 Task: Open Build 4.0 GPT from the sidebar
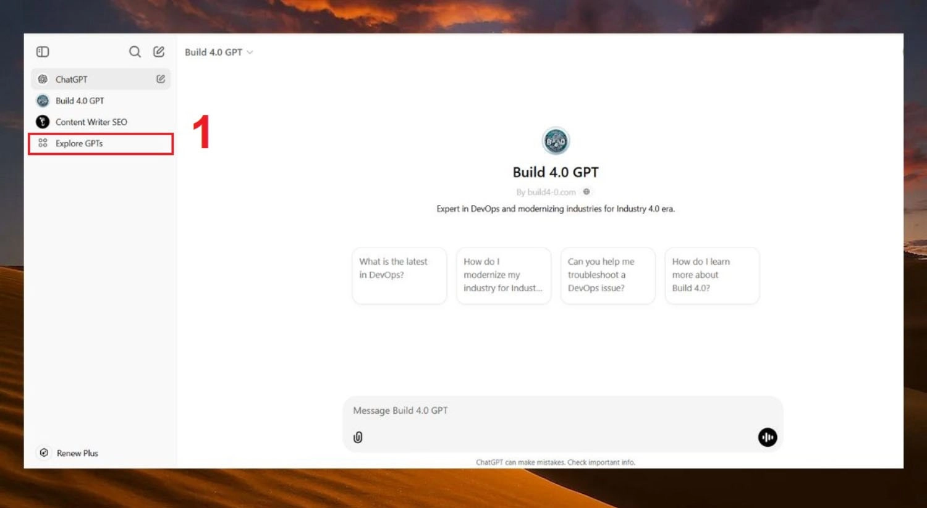[x=101, y=101]
